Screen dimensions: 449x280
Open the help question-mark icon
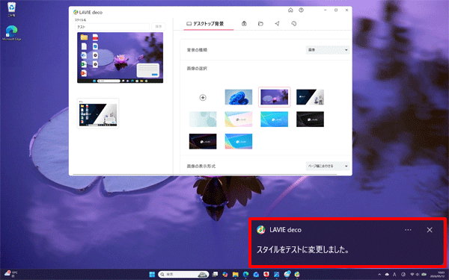301,10
